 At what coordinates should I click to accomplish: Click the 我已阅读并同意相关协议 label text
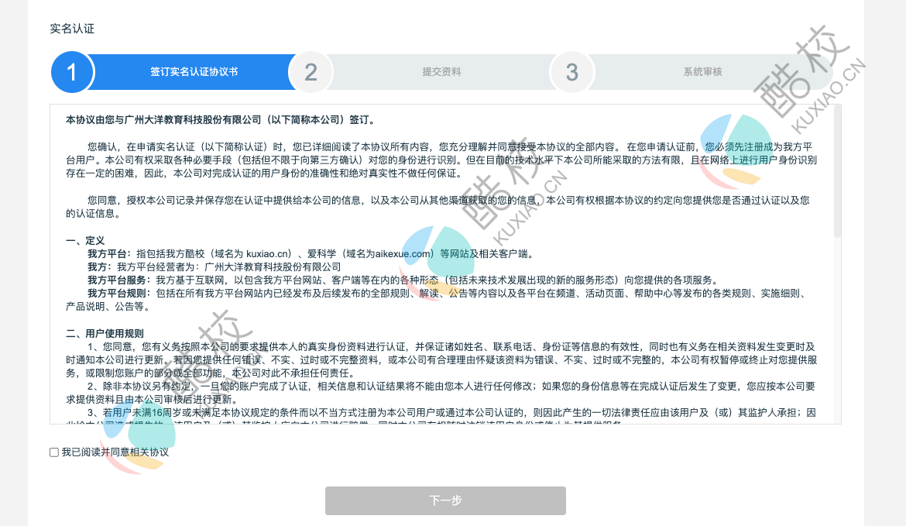pos(115,452)
